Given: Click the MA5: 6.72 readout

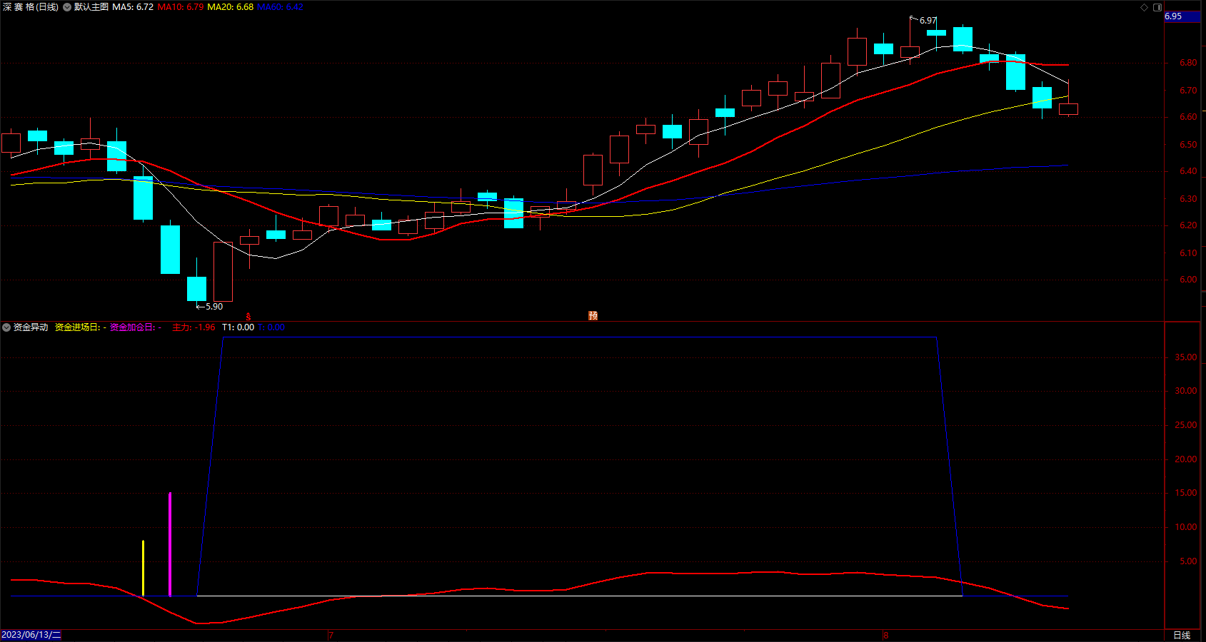Looking at the screenshot, I should click(133, 7).
